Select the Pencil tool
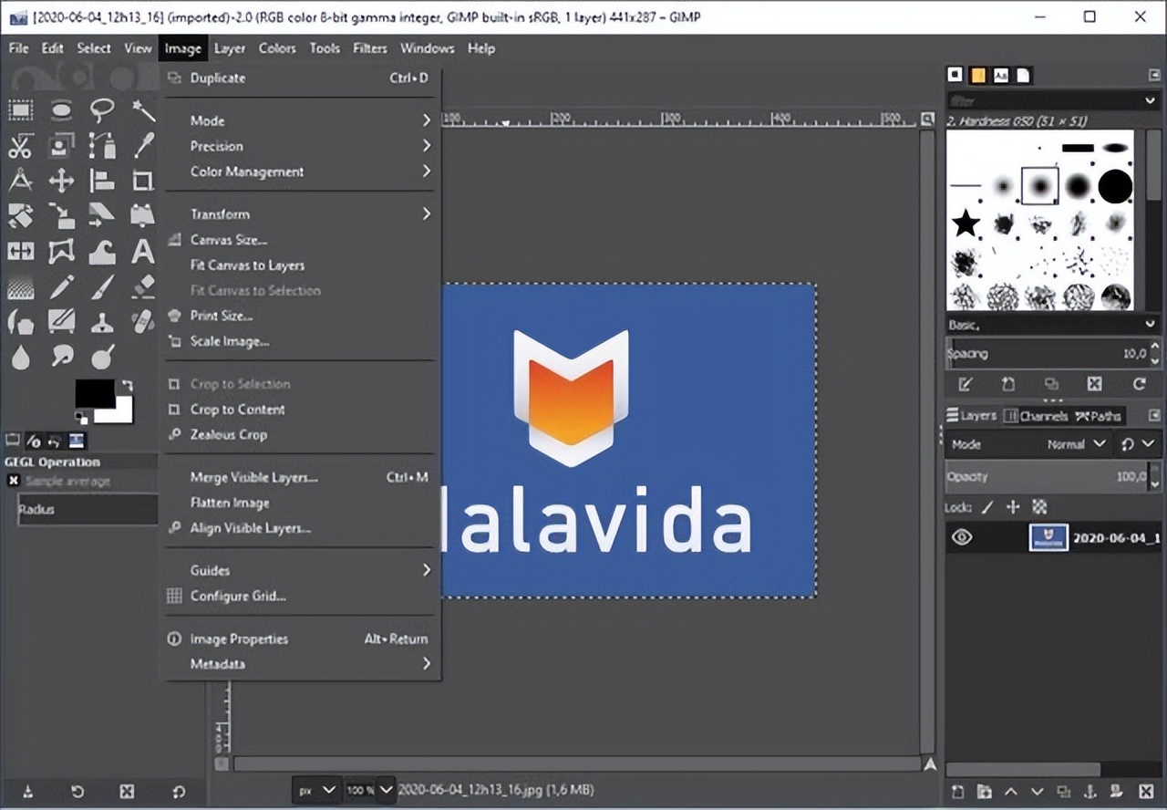This screenshot has width=1167, height=810. (x=61, y=286)
